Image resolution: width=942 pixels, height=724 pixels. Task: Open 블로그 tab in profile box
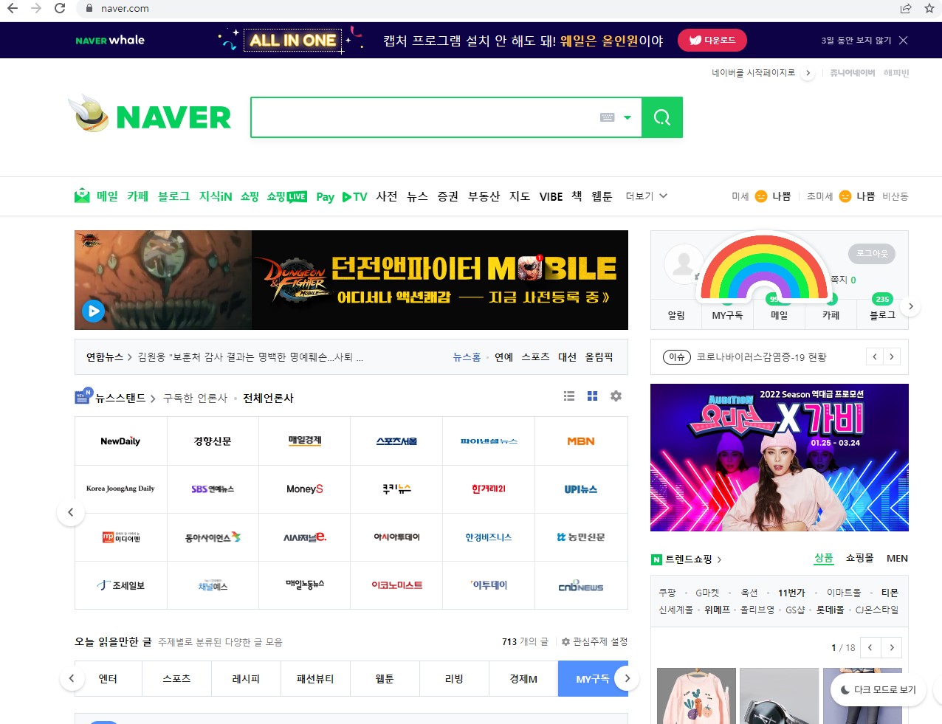[x=882, y=315]
